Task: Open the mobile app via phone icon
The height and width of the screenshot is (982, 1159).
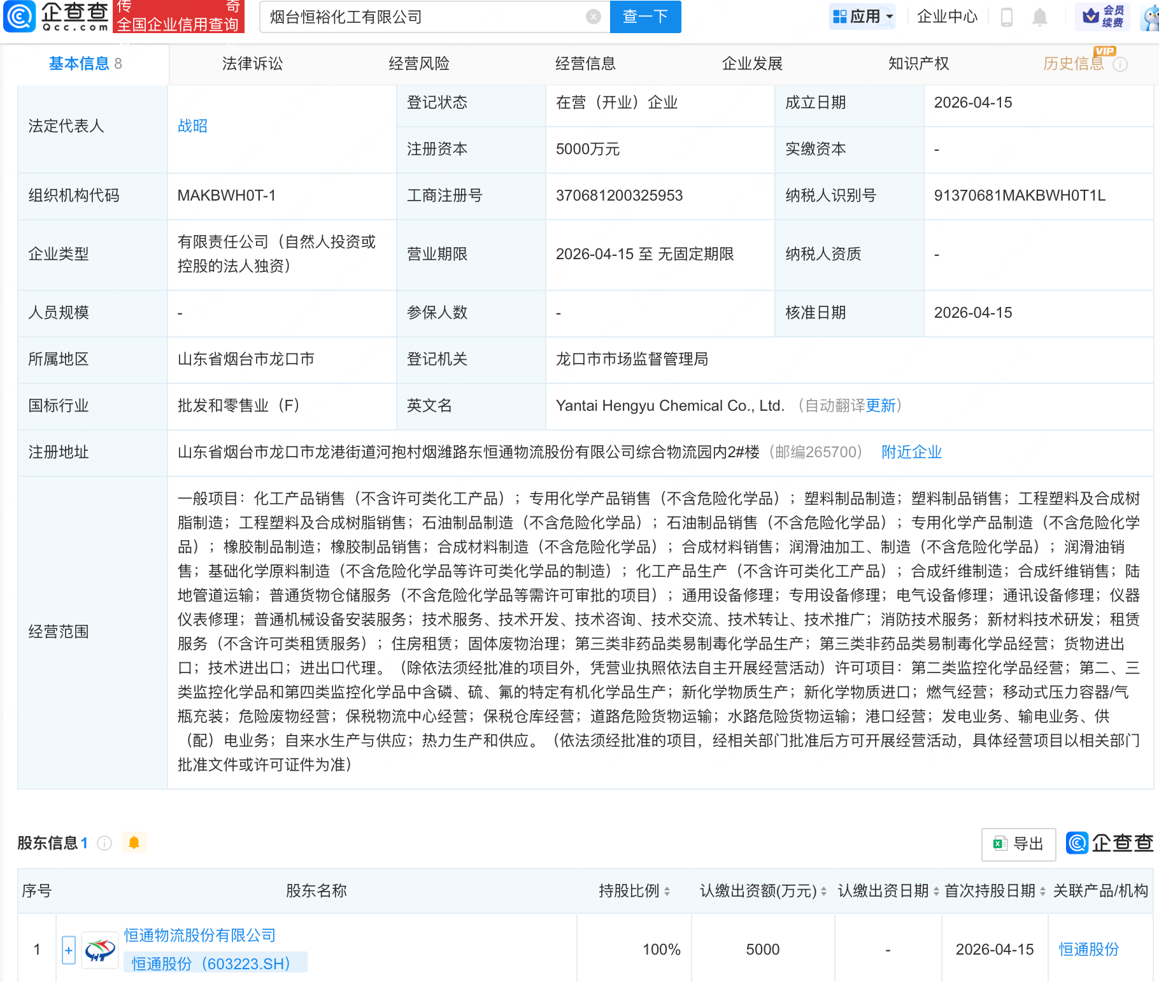Action: [x=1007, y=17]
